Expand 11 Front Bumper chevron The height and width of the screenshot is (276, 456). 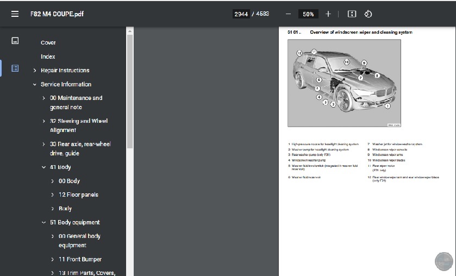(x=52, y=259)
